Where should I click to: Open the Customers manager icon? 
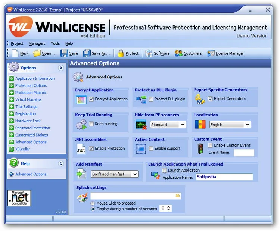[178, 53]
